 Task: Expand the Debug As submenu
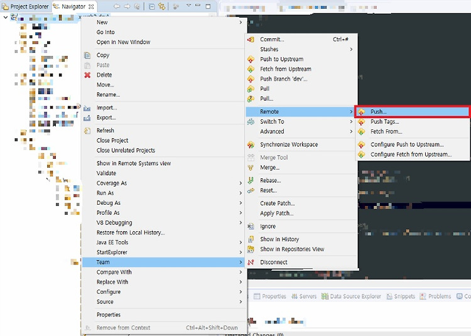click(x=241, y=203)
